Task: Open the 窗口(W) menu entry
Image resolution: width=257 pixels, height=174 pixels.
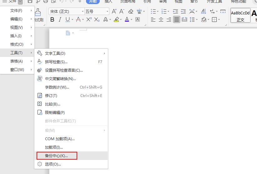Action: 17,70
